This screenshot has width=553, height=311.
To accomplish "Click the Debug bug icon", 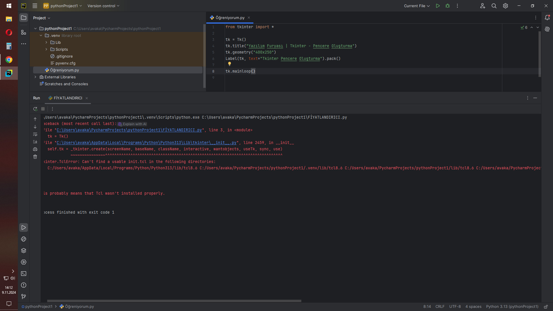I will [x=448, y=6].
